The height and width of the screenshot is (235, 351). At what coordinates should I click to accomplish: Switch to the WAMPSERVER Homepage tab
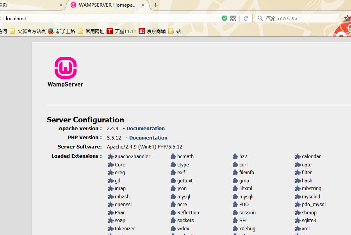click(107, 5)
